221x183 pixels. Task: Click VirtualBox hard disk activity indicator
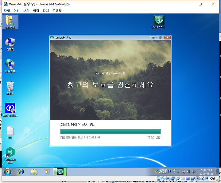(x=159, y=178)
